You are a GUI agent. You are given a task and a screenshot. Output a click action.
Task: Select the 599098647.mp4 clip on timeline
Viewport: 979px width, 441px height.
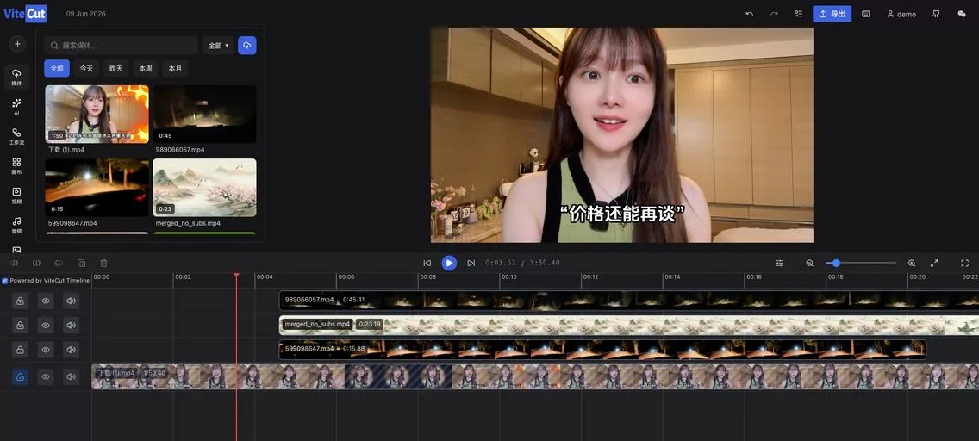[602, 350]
